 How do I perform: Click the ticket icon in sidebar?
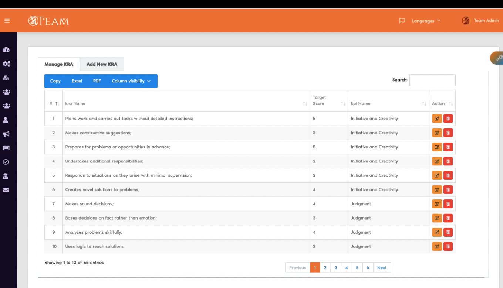6,148
